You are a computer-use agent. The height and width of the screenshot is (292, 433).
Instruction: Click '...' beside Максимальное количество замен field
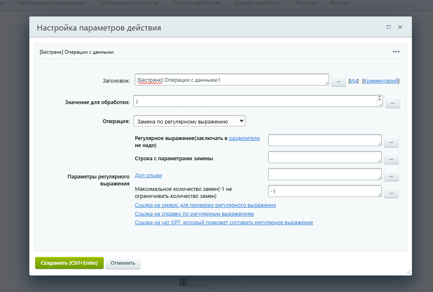tap(391, 192)
